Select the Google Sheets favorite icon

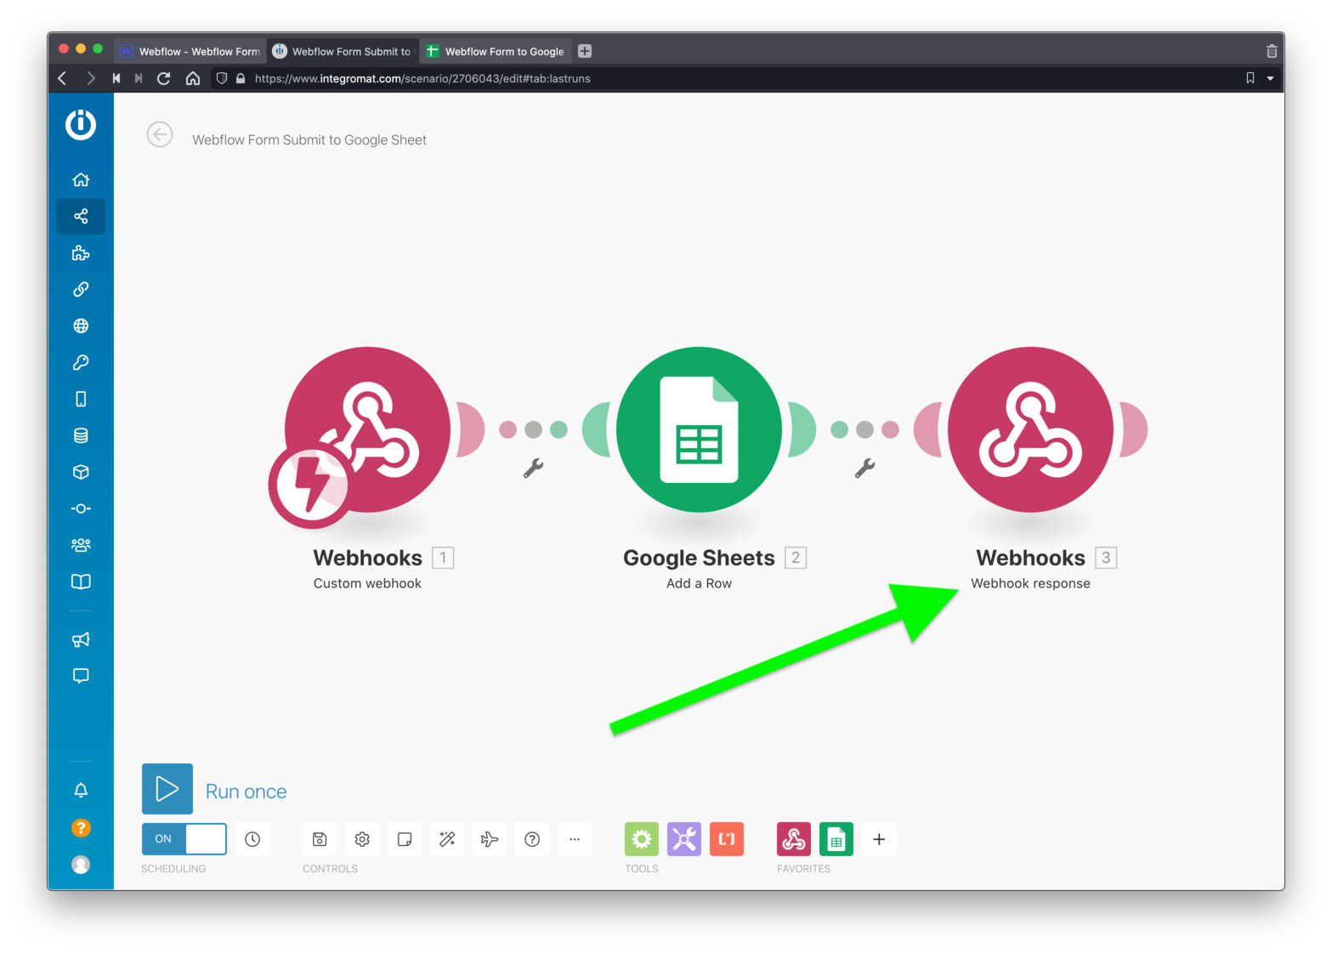(836, 839)
